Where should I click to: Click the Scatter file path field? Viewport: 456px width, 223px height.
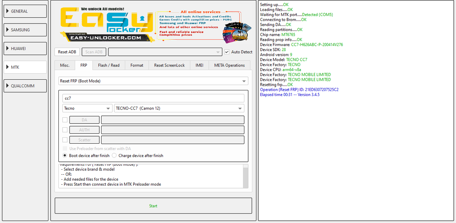tap(173, 140)
